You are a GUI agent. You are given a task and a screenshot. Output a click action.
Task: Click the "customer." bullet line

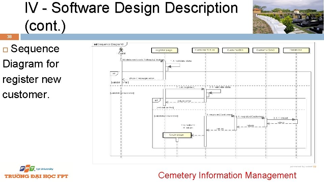pyautogui.click(x=26, y=95)
